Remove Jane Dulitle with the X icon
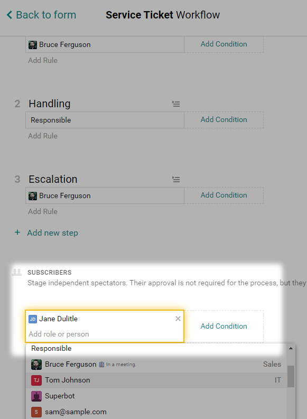307x419 pixels. coord(178,319)
